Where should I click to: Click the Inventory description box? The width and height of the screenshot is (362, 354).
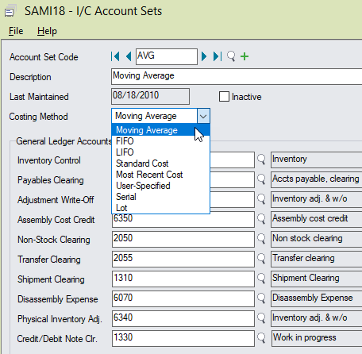pyautogui.click(x=317, y=160)
